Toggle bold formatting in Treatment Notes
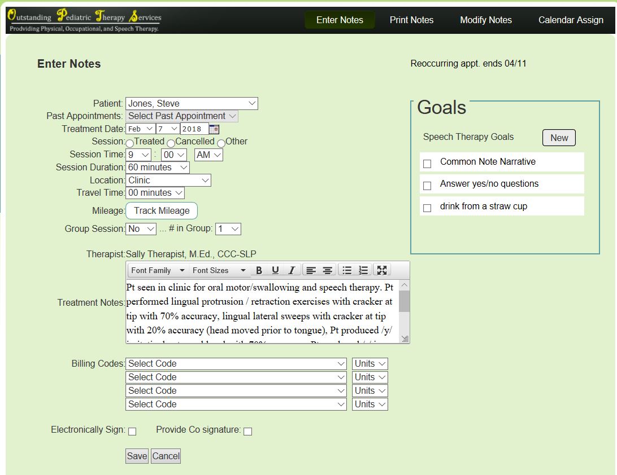The height and width of the screenshot is (475, 617). (259, 270)
